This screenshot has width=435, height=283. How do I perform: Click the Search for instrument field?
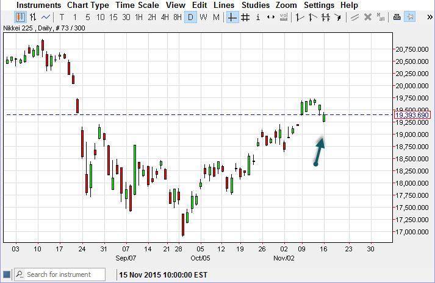pos(65,274)
